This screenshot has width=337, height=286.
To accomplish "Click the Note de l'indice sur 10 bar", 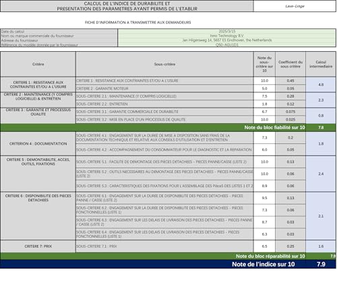I will (x=168, y=264).
